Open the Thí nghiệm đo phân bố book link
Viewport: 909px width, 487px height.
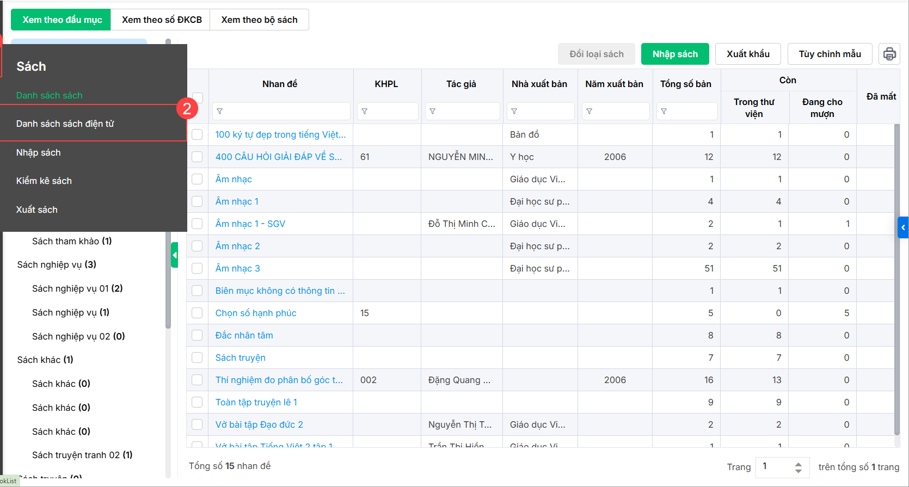[x=279, y=380]
